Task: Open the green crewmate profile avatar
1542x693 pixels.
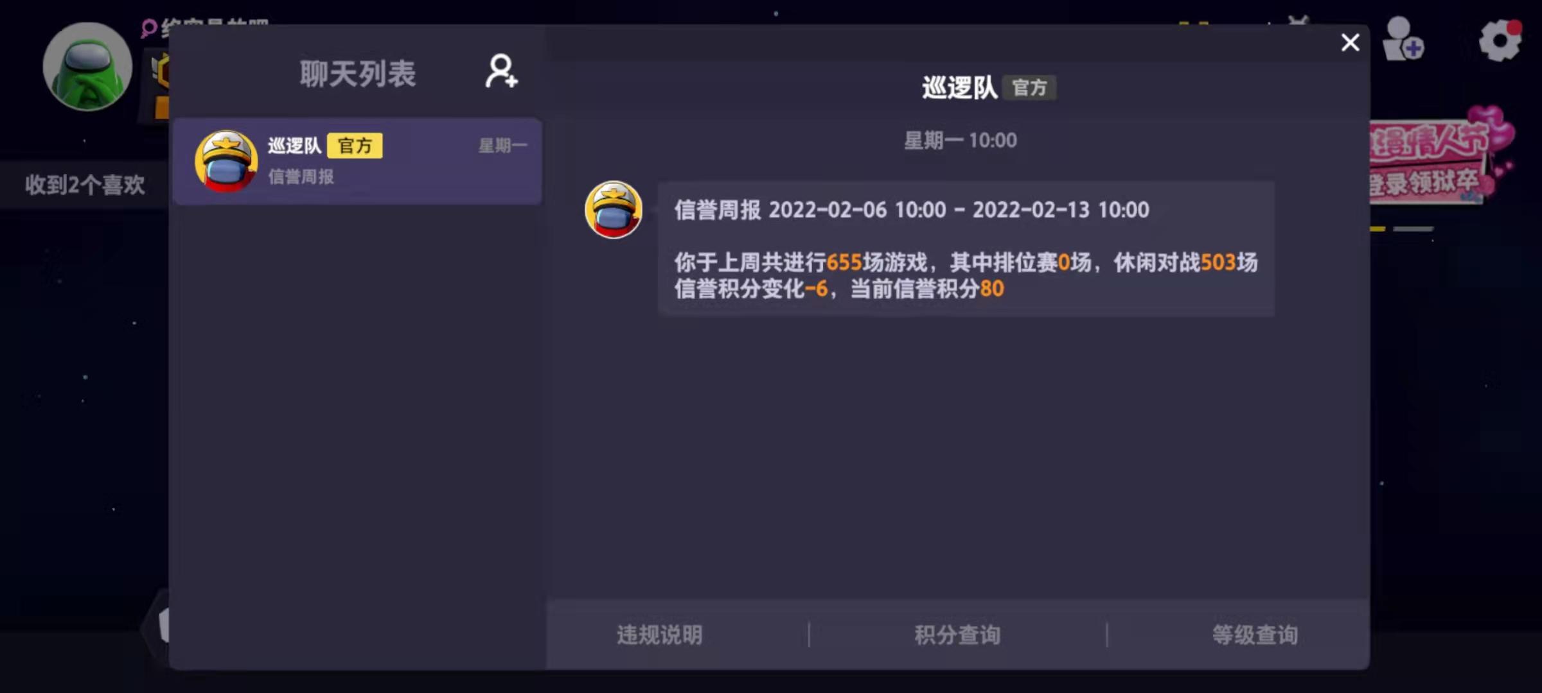Action: (x=87, y=66)
